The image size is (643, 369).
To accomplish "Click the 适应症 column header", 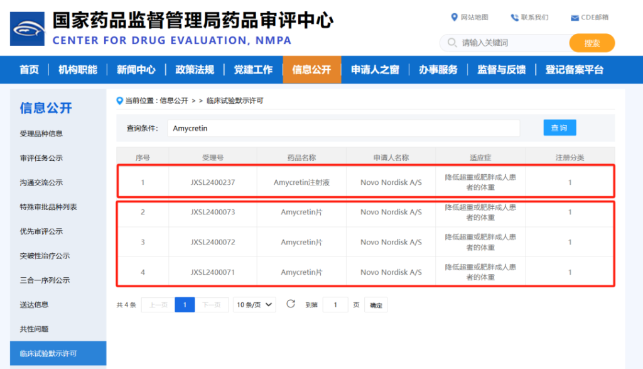I will coord(480,157).
